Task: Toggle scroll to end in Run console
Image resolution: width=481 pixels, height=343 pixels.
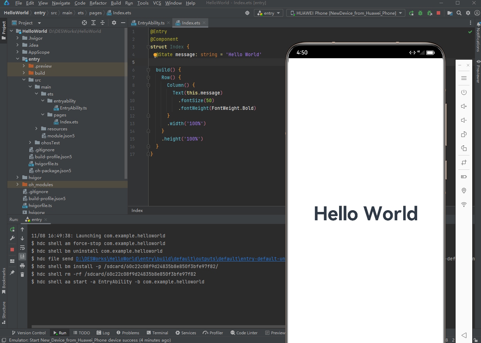Action: point(22,257)
